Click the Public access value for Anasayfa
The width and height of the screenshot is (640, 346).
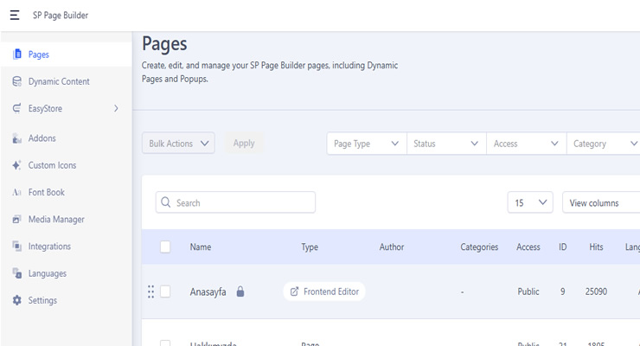(528, 292)
